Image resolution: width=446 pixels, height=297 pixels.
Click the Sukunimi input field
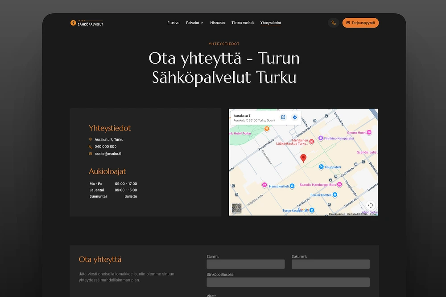coord(330,264)
